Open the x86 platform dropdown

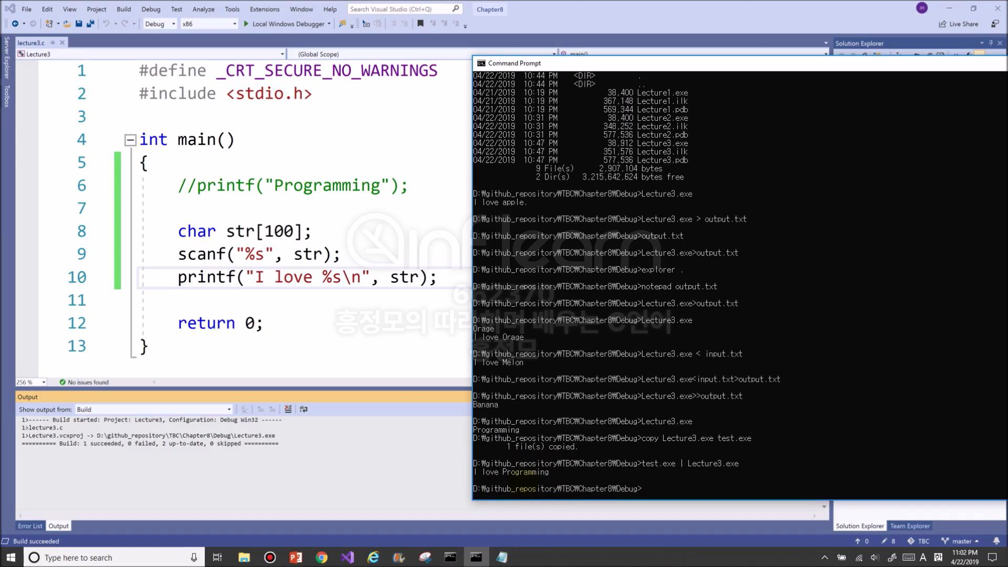coord(209,24)
